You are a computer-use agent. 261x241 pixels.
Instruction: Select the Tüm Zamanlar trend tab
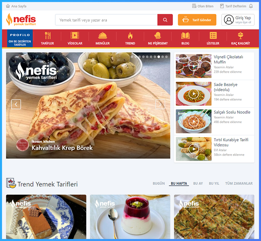(x=239, y=183)
